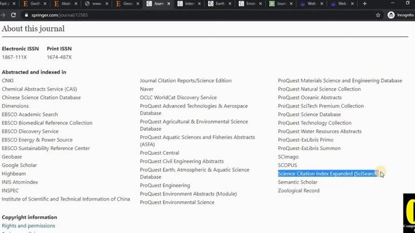Click Chinese Science Citation Database

(x=41, y=98)
